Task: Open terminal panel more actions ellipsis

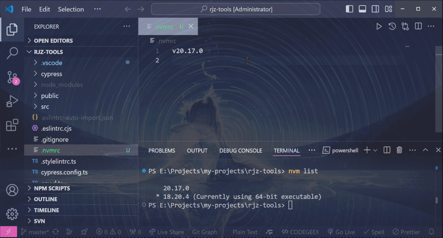Action: 413,150
